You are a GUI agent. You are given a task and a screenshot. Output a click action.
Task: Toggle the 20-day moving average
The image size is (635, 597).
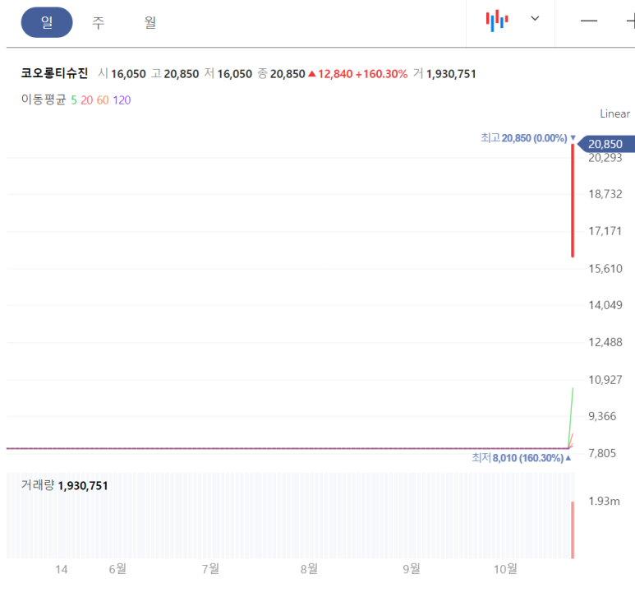pyautogui.click(x=86, y=100)
